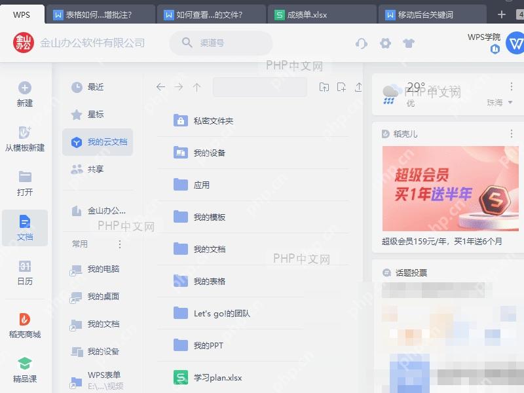Image resolution: width=524 pixels, height=393 pixels.
Task: Switch to 成绩单.xlsx tab
Action: click(x=322, y=14)
